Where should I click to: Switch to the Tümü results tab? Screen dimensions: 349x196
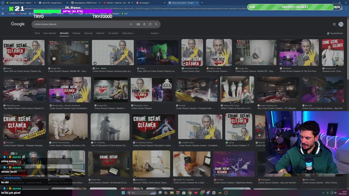37,33
